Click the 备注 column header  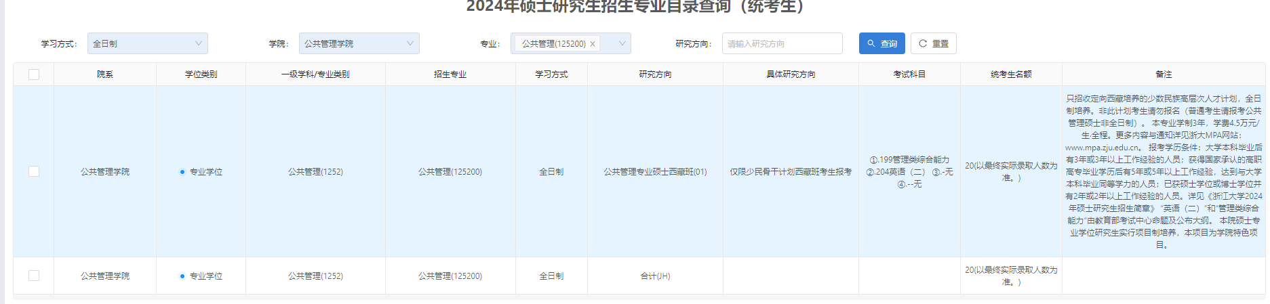coord(1163,74)
